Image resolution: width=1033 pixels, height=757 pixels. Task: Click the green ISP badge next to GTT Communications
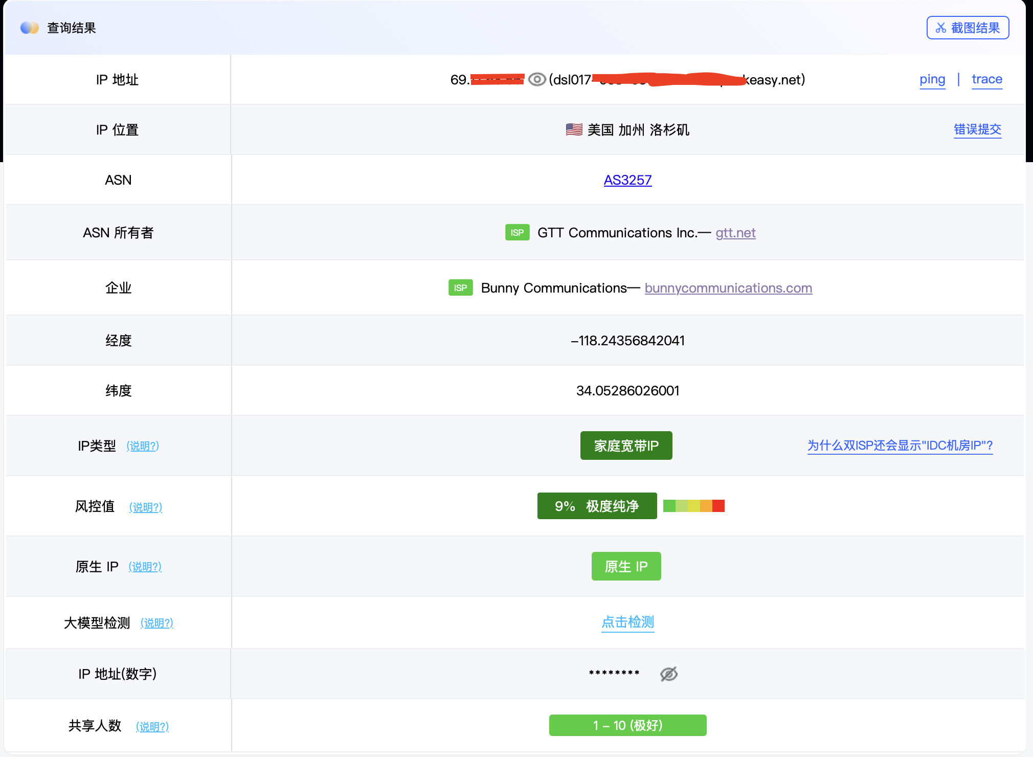point(517,233)
